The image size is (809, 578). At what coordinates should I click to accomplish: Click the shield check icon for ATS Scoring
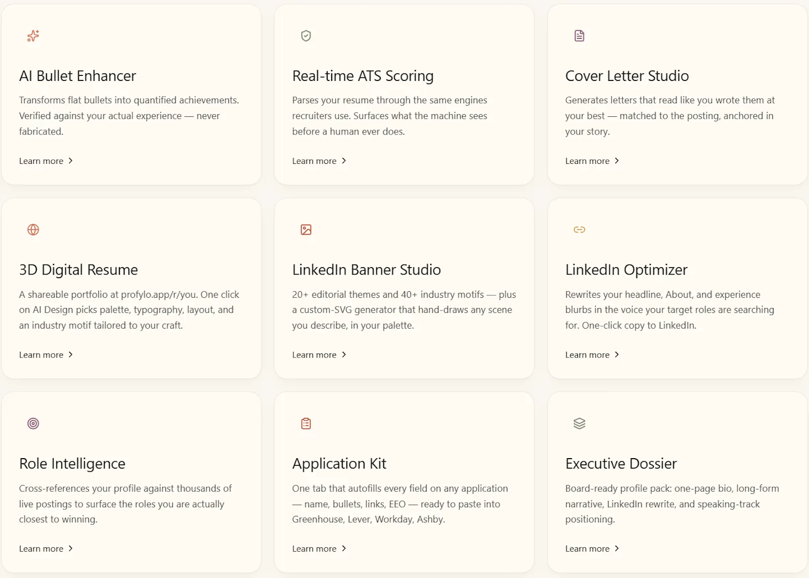[x=306, y=36]
